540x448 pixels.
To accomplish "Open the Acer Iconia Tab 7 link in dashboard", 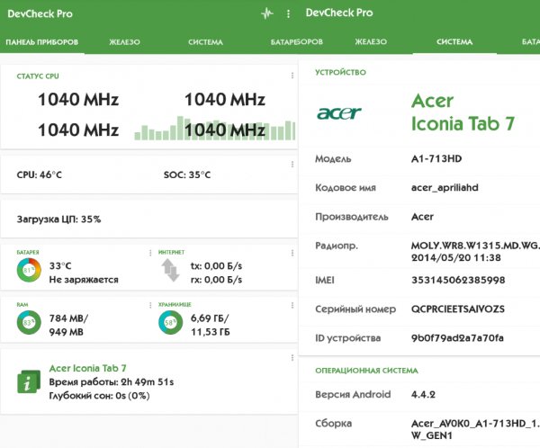I will 88,368.
